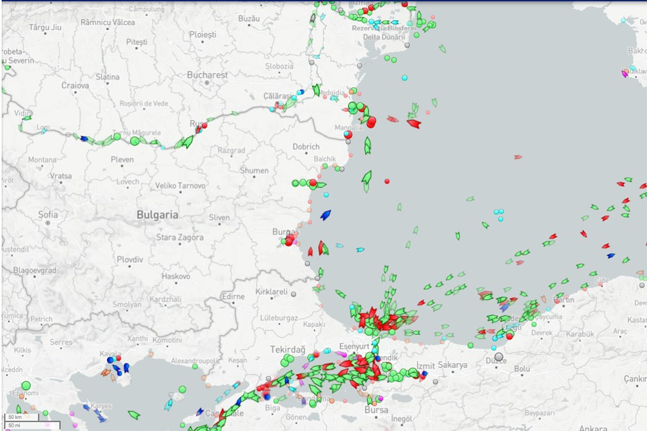647x431 pixels.
Task: Click the 50 km scale bar
Action: tap(15, 416)
